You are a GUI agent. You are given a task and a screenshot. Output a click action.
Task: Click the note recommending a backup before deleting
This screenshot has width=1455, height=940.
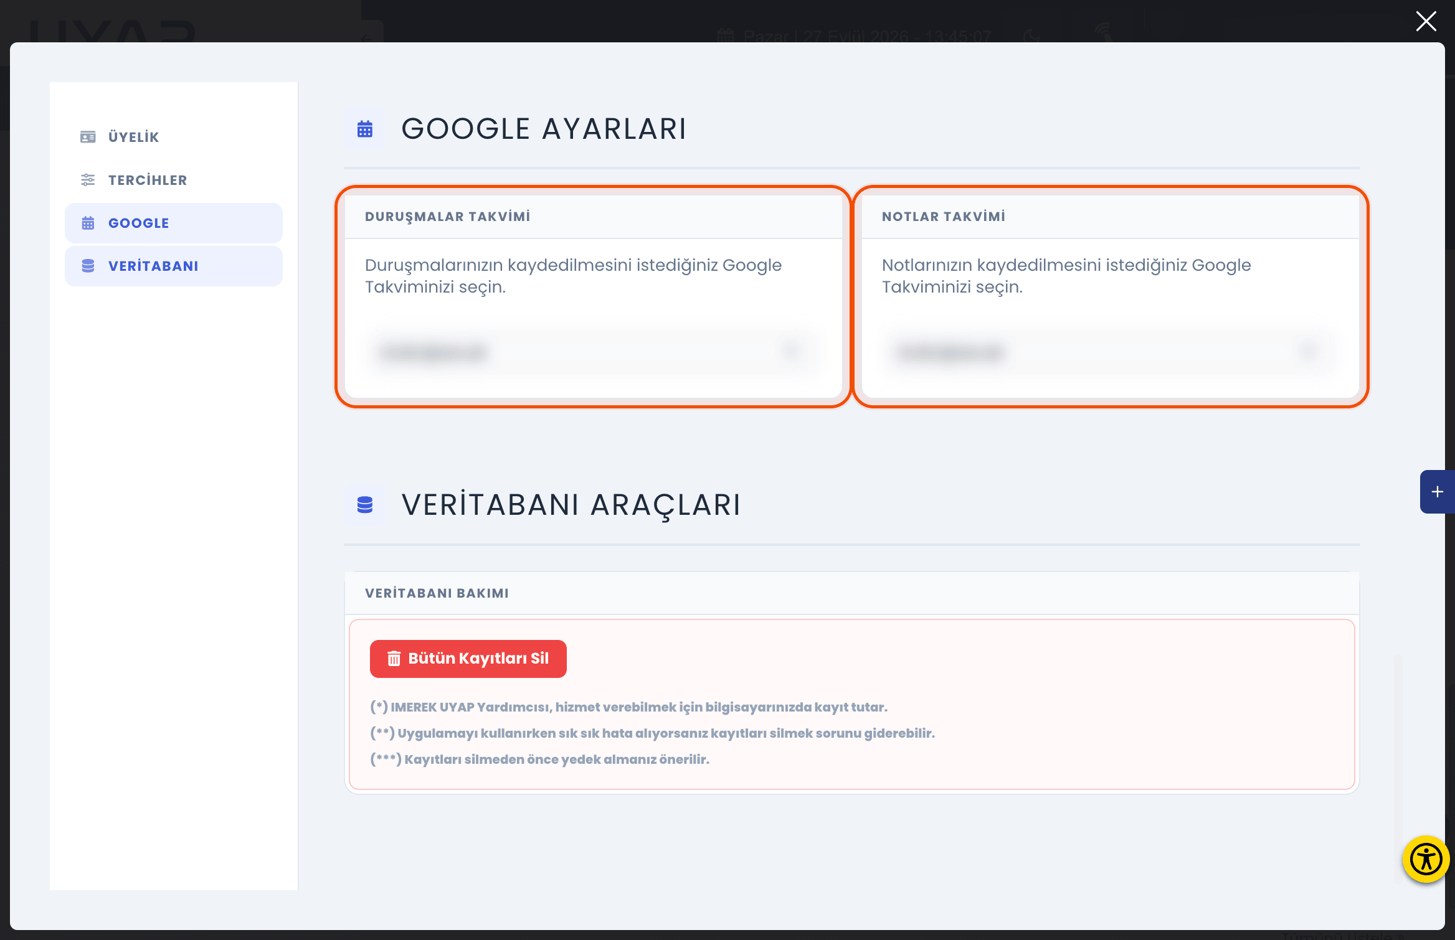tap(539, 759)
